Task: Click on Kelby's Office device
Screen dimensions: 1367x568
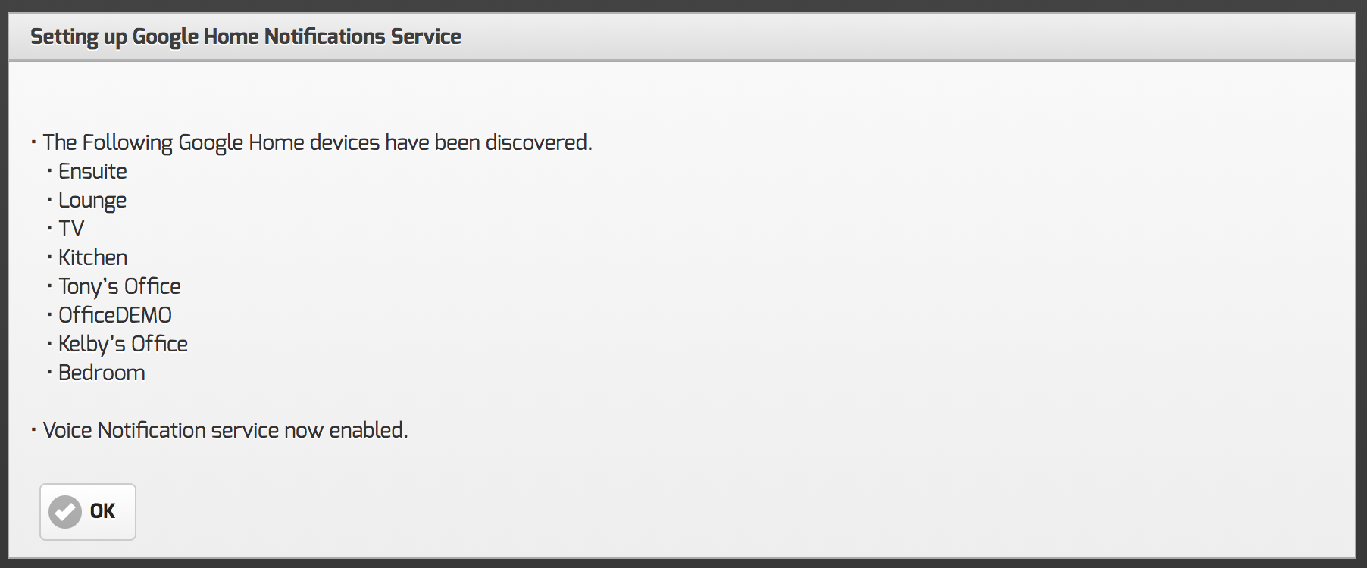Action: pos(123,344)
